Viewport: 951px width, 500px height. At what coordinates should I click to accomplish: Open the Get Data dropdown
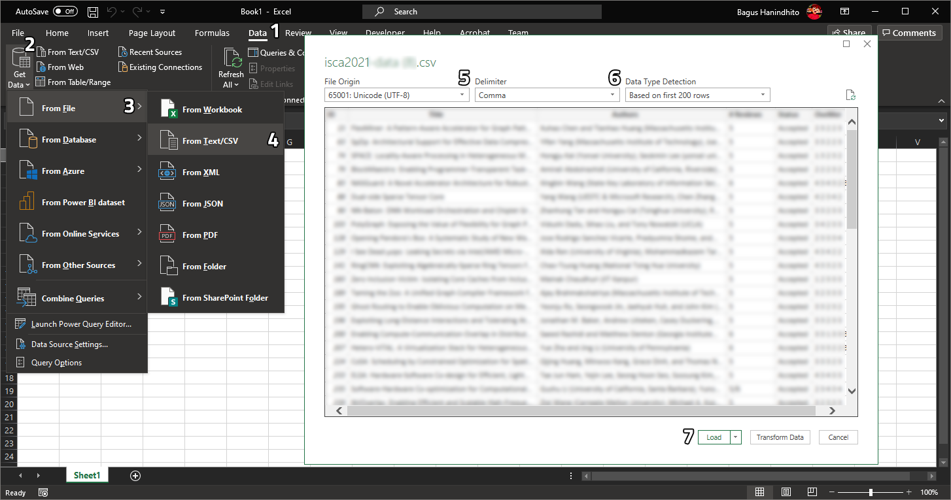20,69
